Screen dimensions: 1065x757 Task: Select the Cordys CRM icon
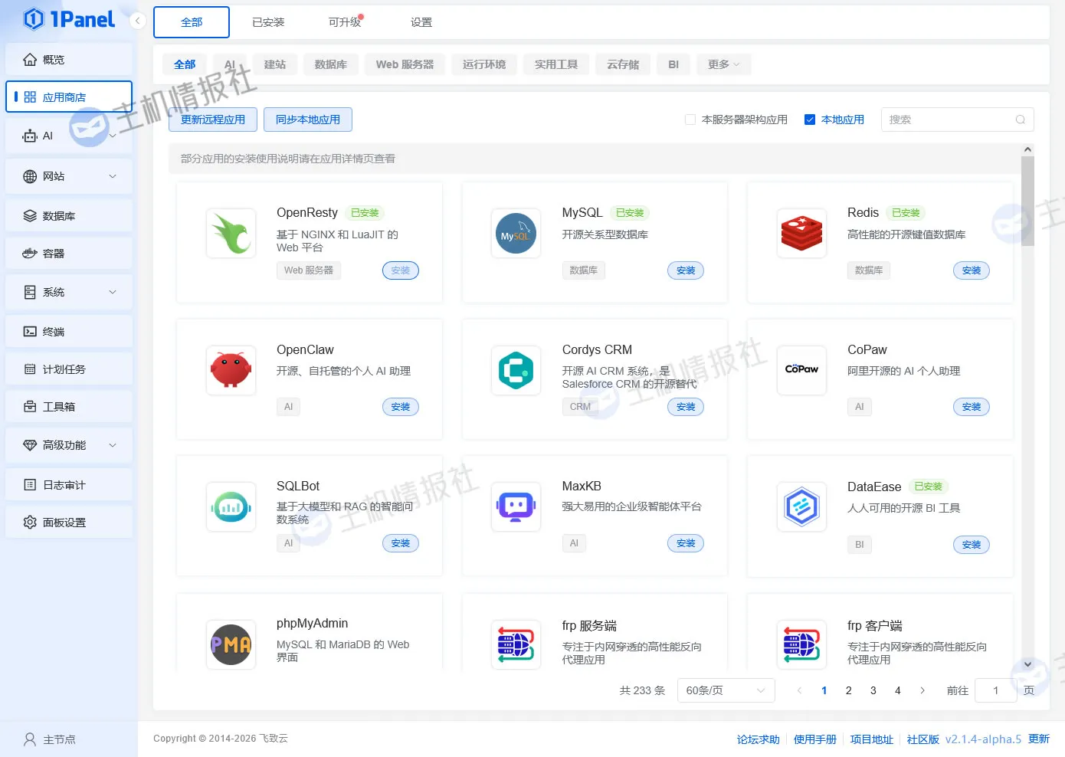pyautogui.click(x=516, y=370)
